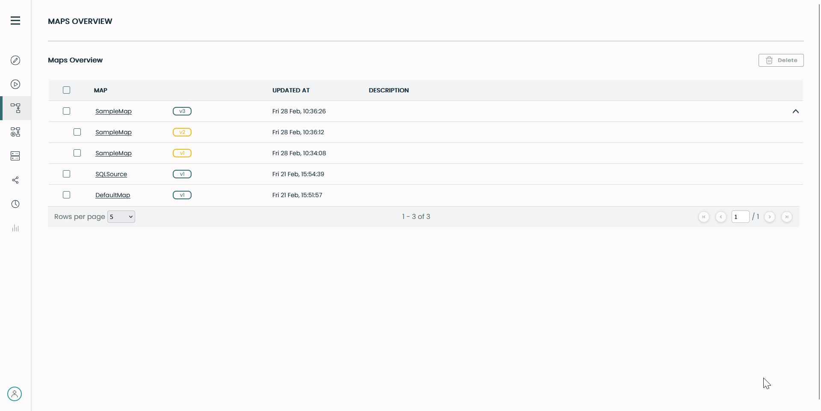Screen dimensions: 821x411
Task: Click the Delete button
Action: coord(781,60)
